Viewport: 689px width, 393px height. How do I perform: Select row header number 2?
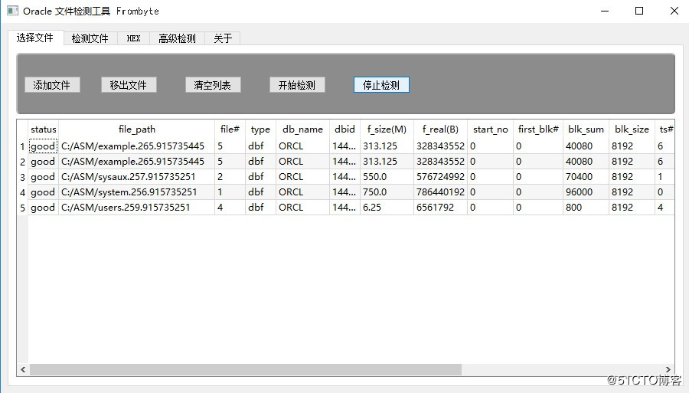point(22,162)
